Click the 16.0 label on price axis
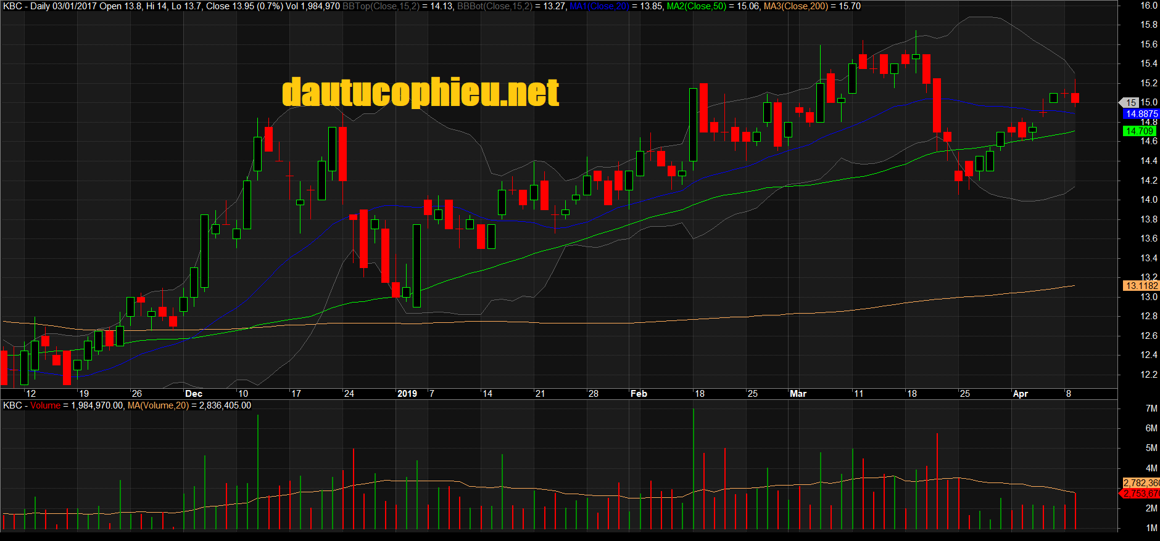This screenshot has height=541, width=1160. 1148,6
